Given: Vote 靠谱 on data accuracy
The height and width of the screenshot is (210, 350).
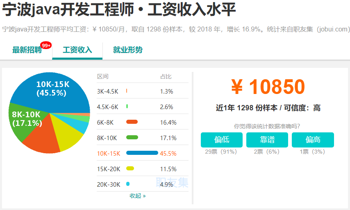Looking at the screenshot, I should (267, 140).
